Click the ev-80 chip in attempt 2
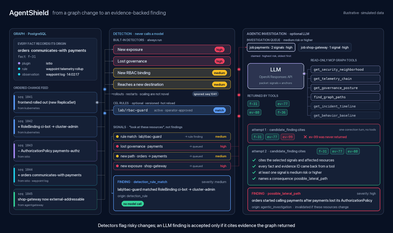Screen dimensions: 393x233 353,151
